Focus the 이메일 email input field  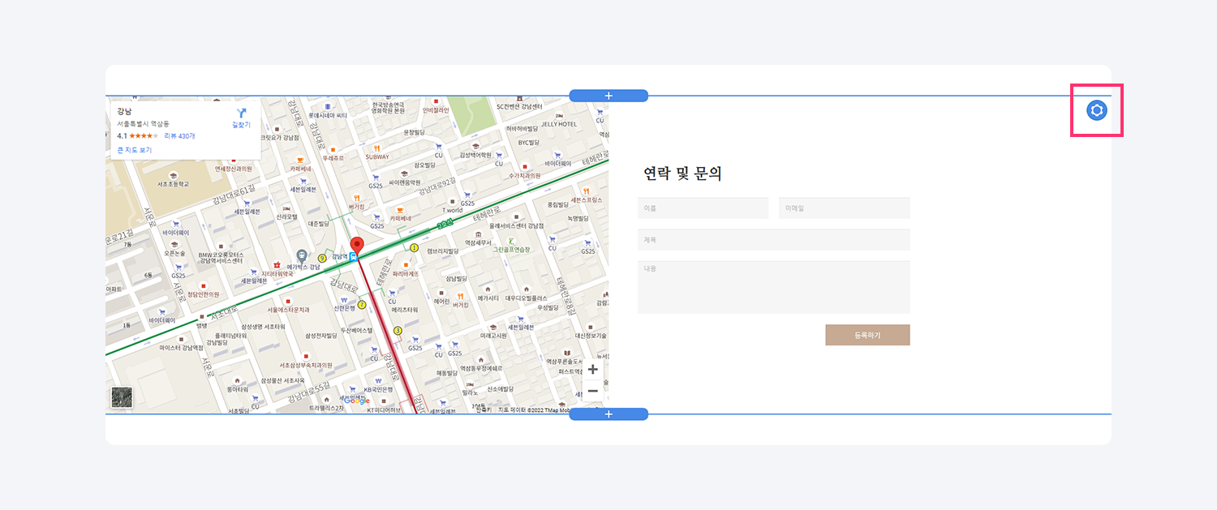(x=844, y=208)
